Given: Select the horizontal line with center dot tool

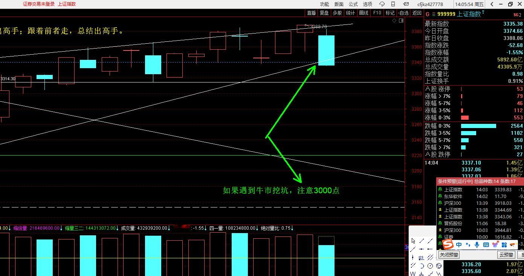Looking at the screenshot, I should pyautogui.click(x=422, y=249).
